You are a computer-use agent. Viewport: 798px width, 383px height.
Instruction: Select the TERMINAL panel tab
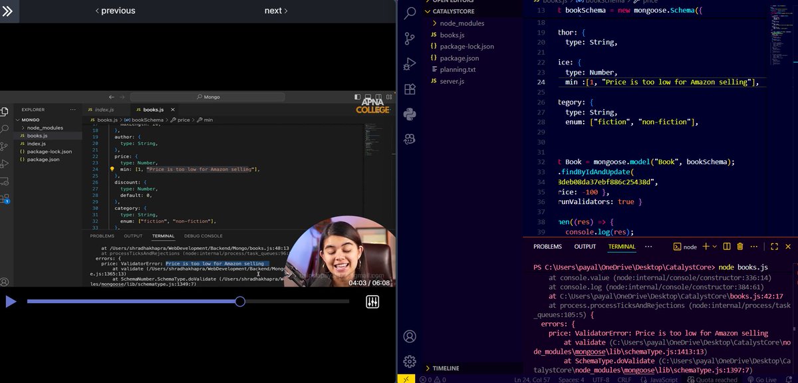click(622, 247)
